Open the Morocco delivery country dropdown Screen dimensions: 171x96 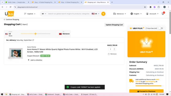(120, 14)
